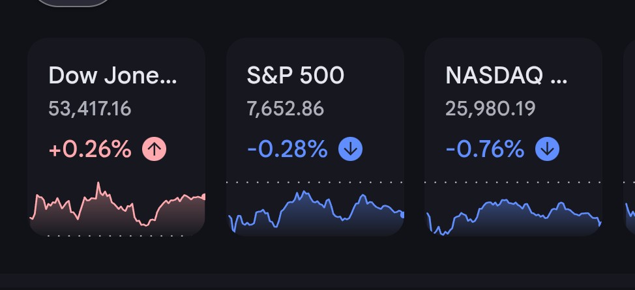This screenshot has width=635, height=290.
Task: Click the end dot of Dow chart
Action: point(203,197)
